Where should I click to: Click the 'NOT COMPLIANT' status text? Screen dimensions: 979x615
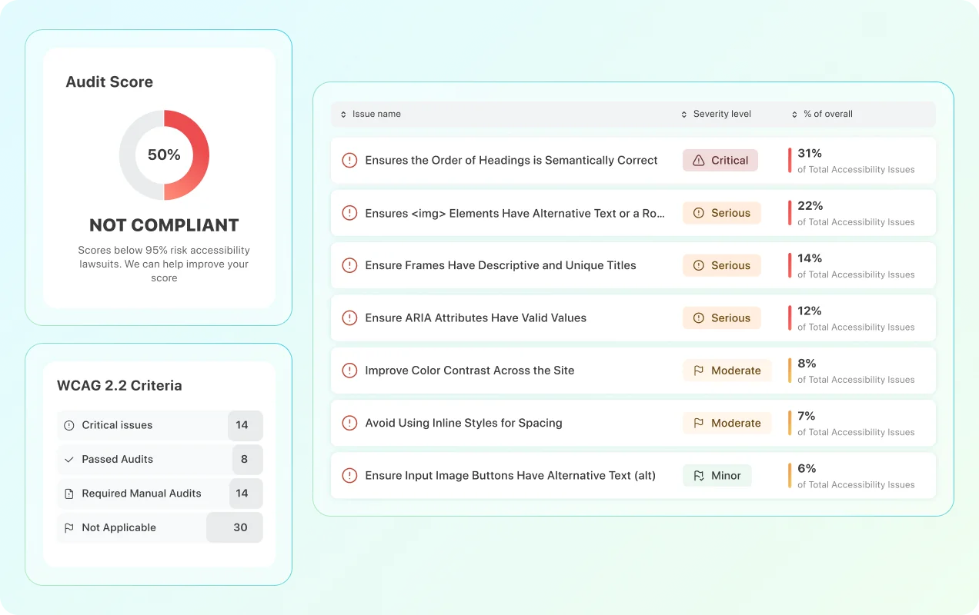pos(164,225)
